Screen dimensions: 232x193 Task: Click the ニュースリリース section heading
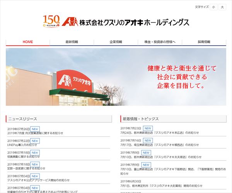59,119
